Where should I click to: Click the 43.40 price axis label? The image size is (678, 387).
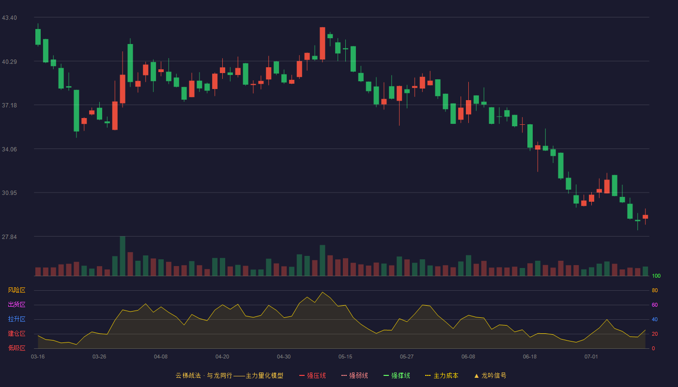point(9,18)
